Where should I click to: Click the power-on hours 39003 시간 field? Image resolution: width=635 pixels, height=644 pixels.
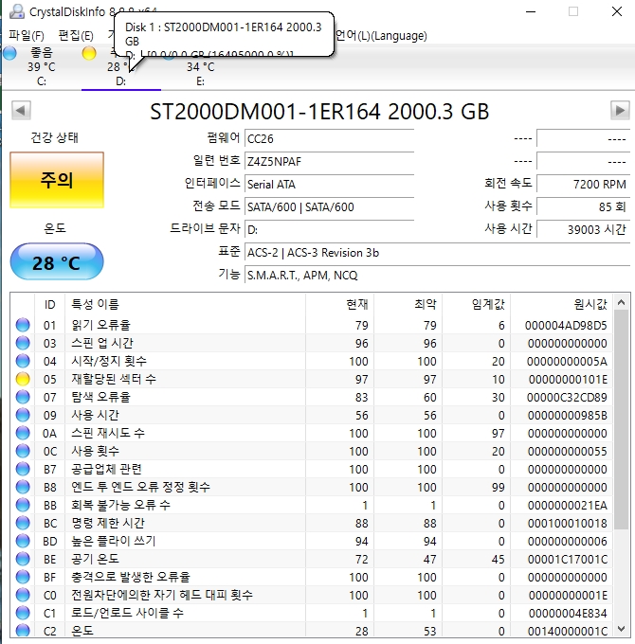pos(583,229)
